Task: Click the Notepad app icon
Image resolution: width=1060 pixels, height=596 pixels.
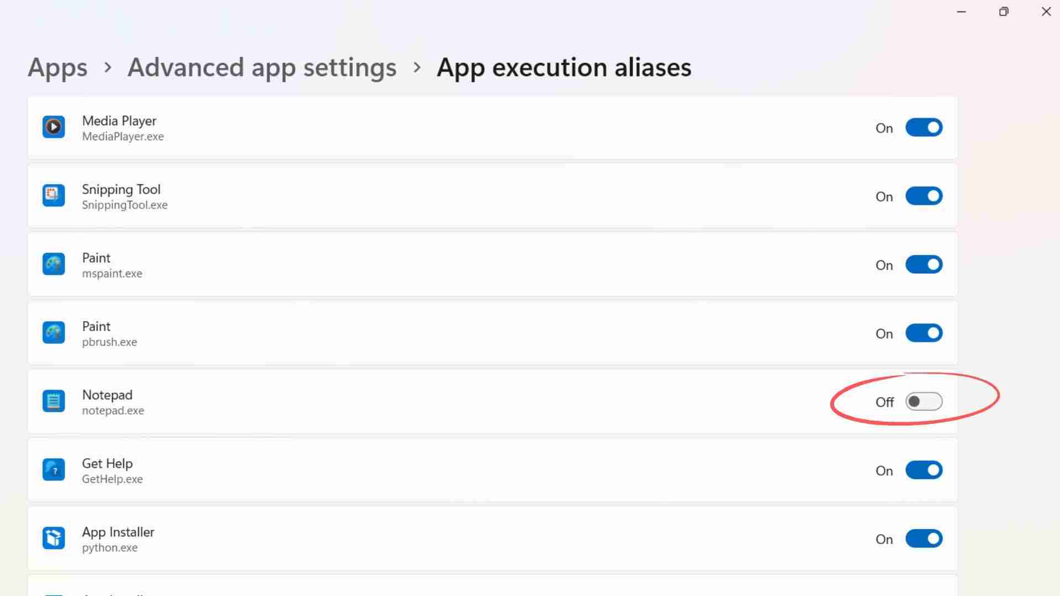Action: [54, 401]
